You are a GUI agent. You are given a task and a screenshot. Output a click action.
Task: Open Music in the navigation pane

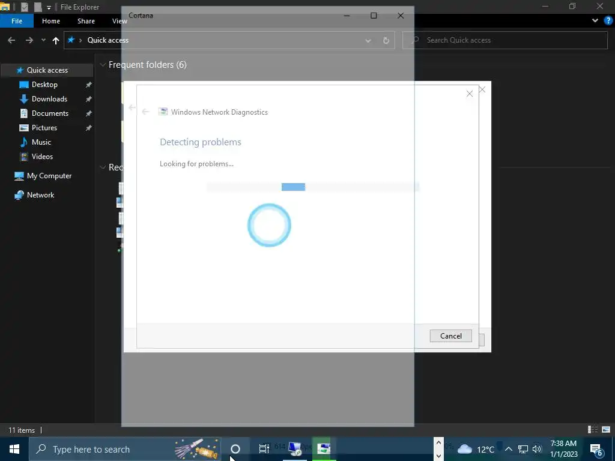pos(41,142)
